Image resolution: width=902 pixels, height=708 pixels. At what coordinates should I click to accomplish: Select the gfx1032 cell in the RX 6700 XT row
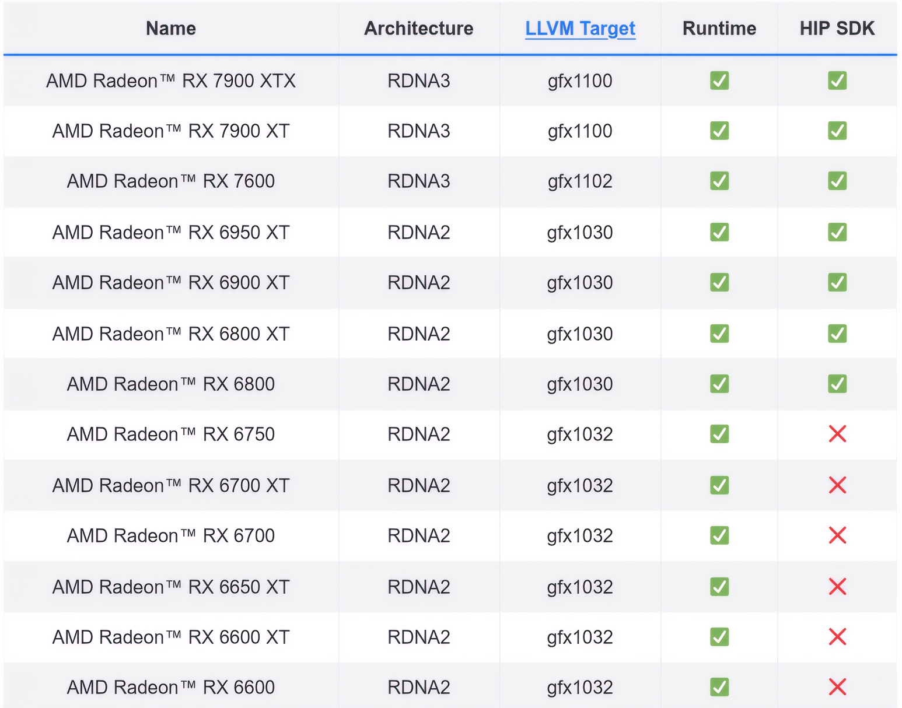coord(580,486)
